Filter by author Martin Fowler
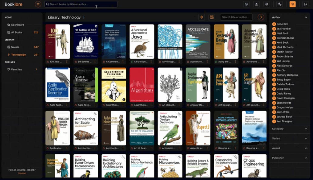The width and height of the screenshot is (313, 180). (x=284, y=52)
